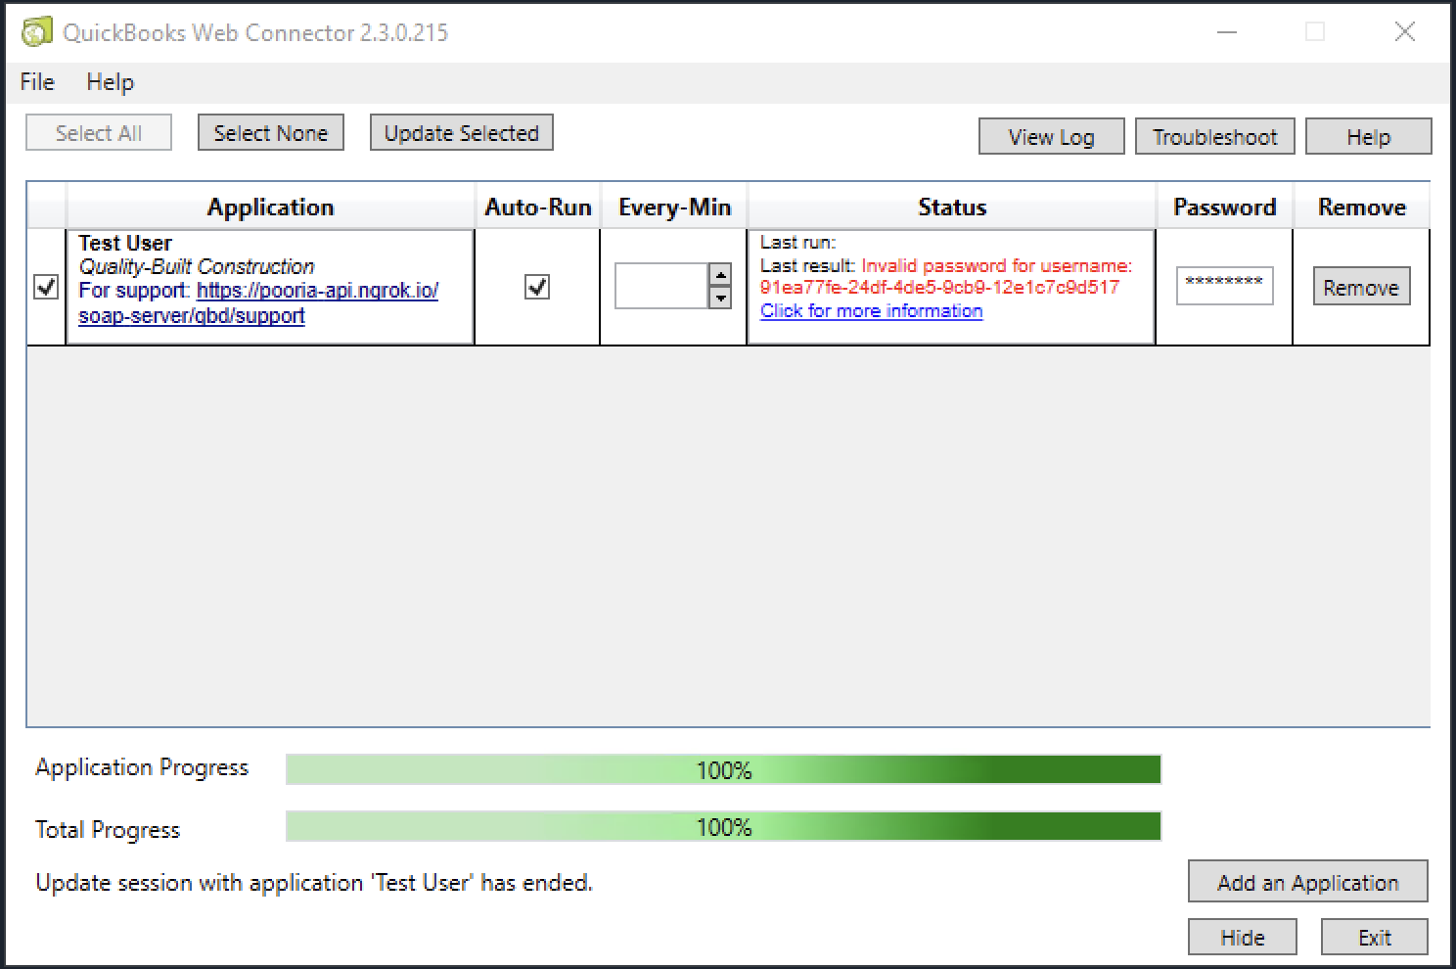
Task: Toggle the Auto-Run checkbox for Test User
Action: point(537,287)
